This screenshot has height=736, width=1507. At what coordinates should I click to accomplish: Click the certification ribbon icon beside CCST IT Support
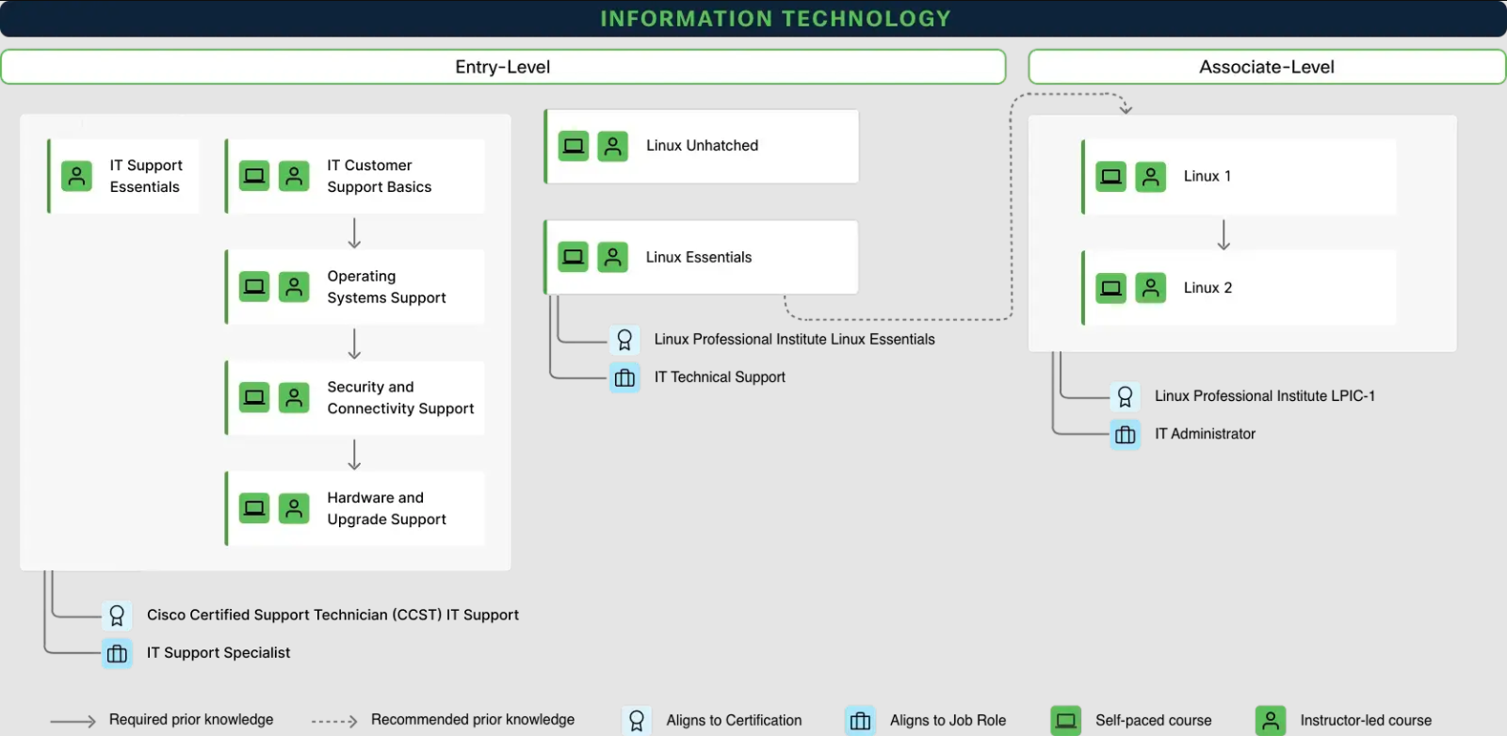(x=117, y=616)
